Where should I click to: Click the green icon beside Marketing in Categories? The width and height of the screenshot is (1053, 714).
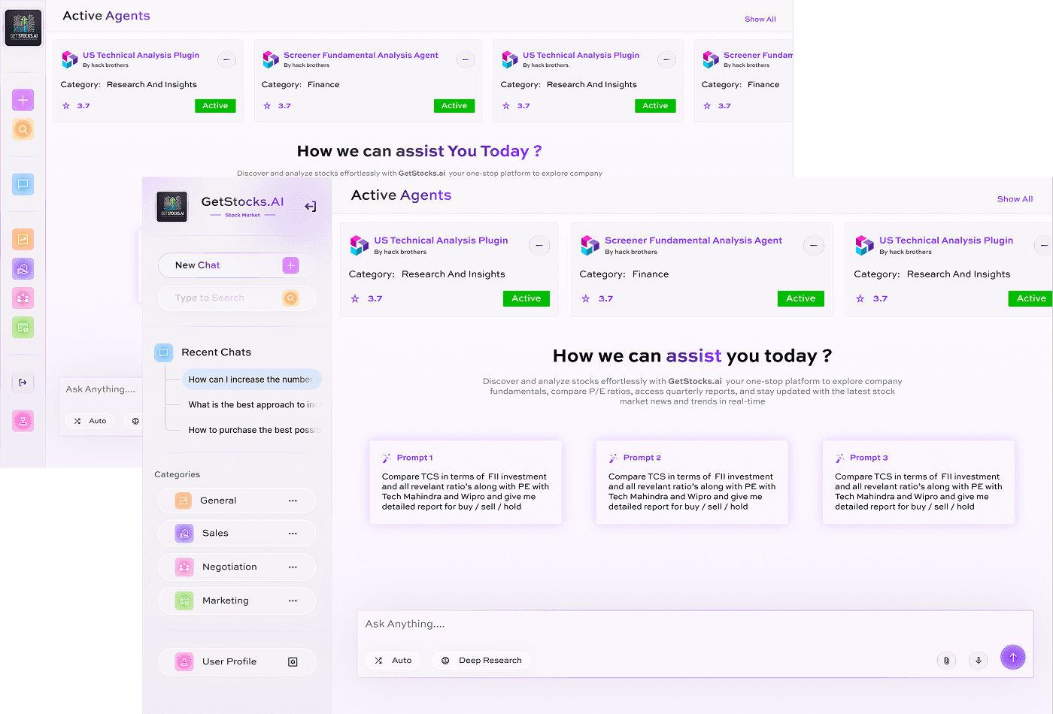(184, 601)
